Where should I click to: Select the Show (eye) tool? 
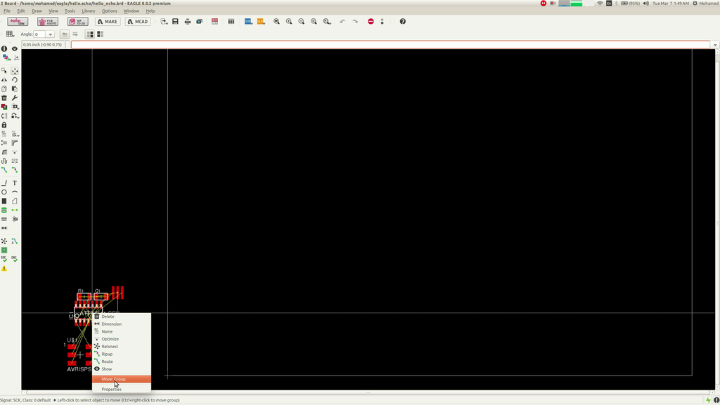click(15, 48)
